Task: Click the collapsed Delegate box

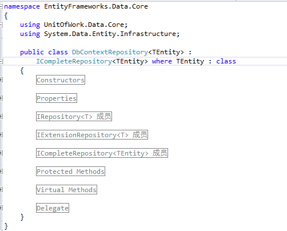Action: click(x=53, y=208)
